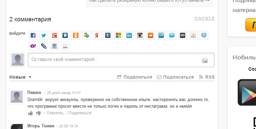The width and height of the screenshot is (256, 129).
Task: Open RSS feed link
Action: pos(207,77)
